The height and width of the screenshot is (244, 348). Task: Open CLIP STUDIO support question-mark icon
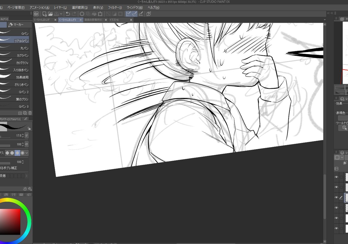tap(148, 14)
